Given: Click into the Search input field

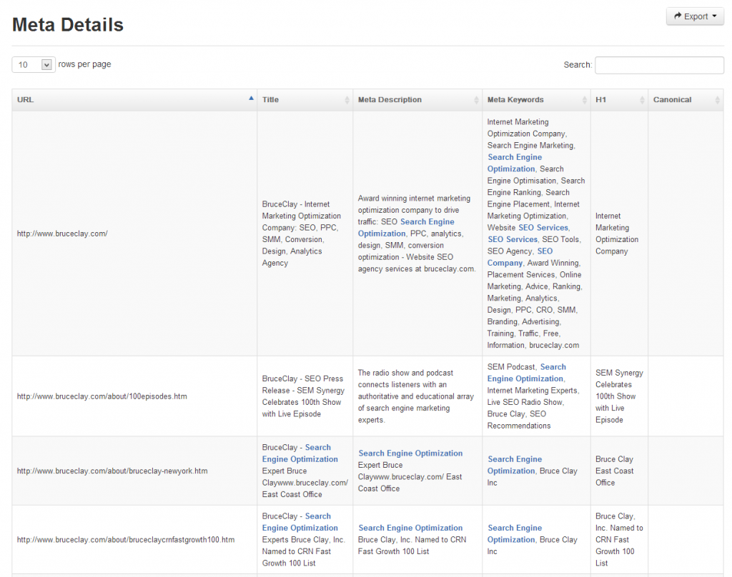Looking at the screenshot, I should coord(659,65).
